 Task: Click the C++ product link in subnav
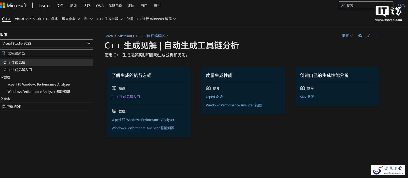tap(6, 19)
